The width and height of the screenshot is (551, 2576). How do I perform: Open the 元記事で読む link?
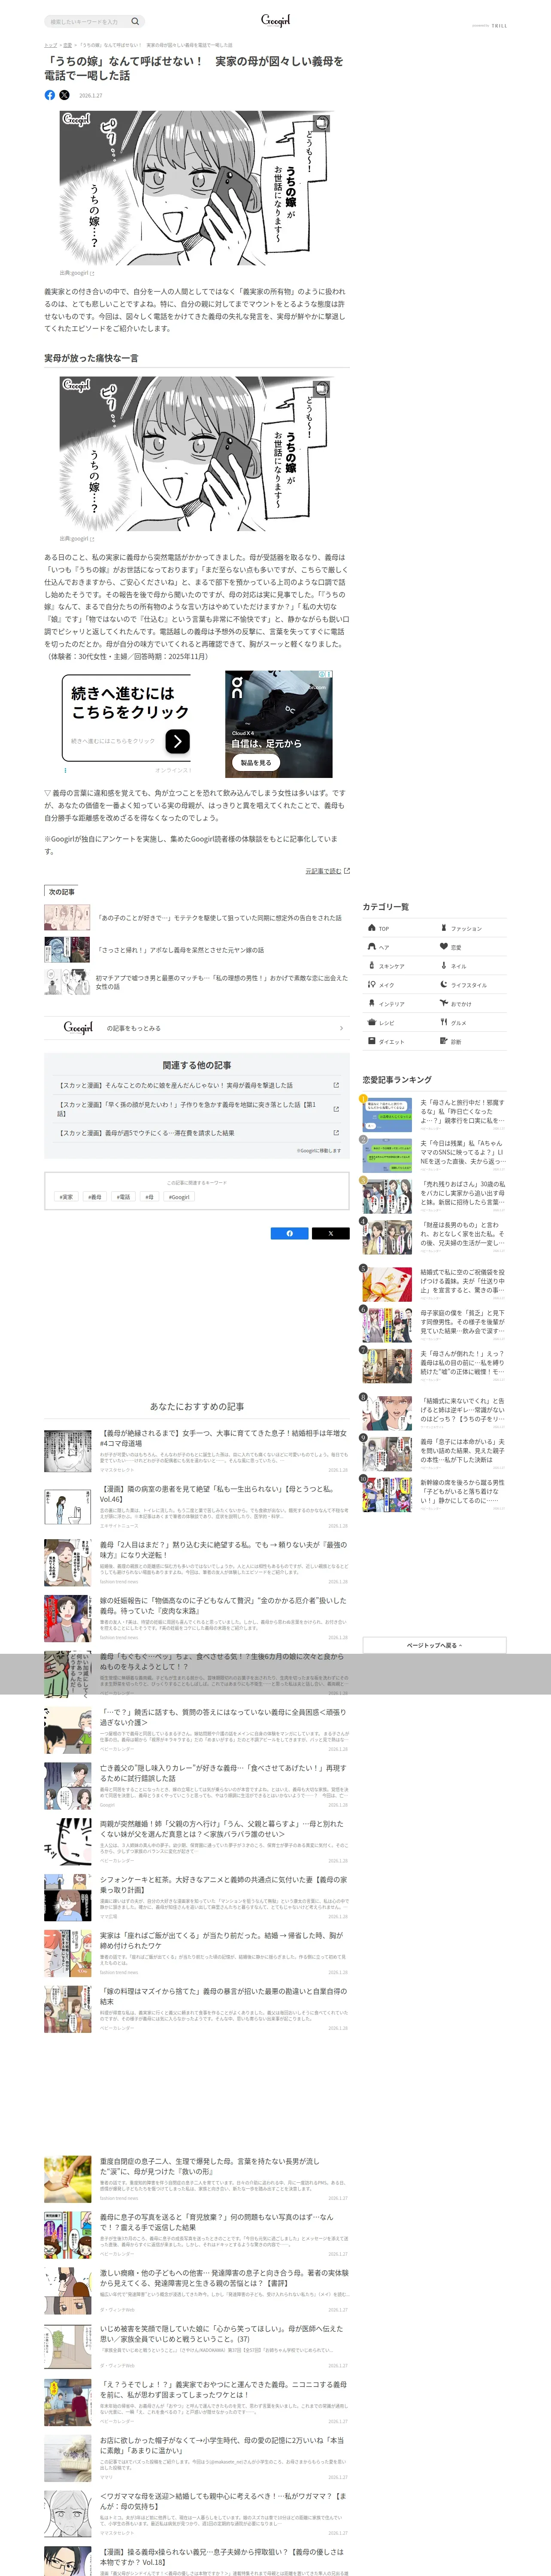pyautogui.click(x=323, y=871)
